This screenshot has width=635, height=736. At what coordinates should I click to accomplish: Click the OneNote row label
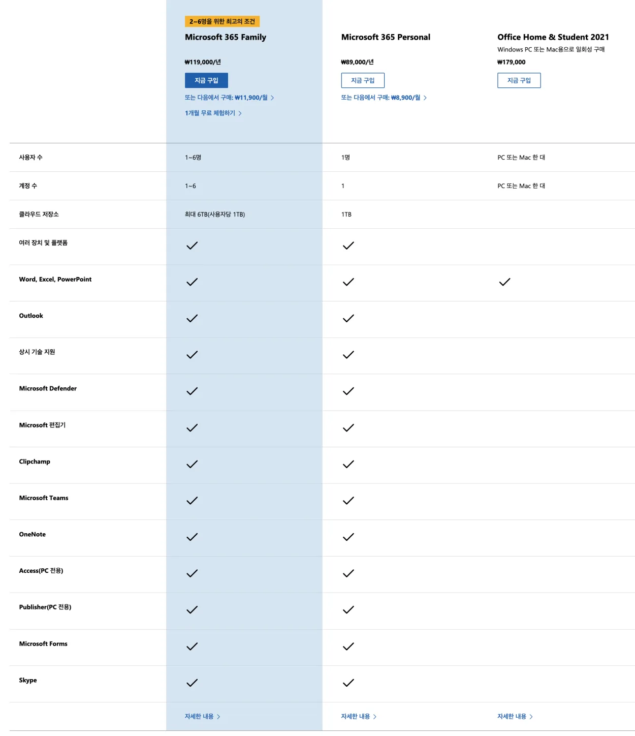point(33,534)
